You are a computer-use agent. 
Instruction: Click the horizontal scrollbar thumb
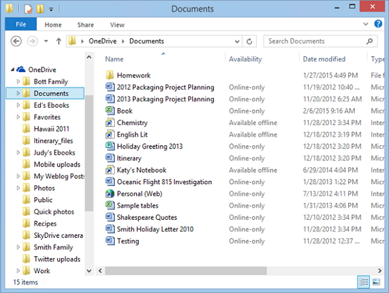[186, 271]
